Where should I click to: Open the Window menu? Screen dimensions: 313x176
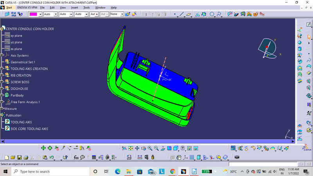pos(100,7)
